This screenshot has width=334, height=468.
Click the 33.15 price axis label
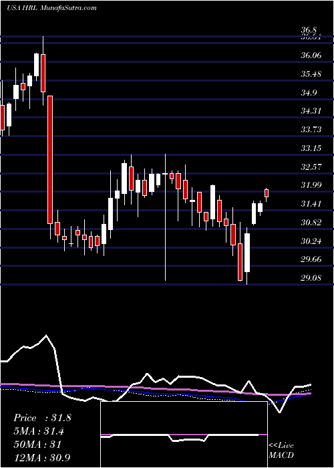pyautogui.click(x=311, y=148)
